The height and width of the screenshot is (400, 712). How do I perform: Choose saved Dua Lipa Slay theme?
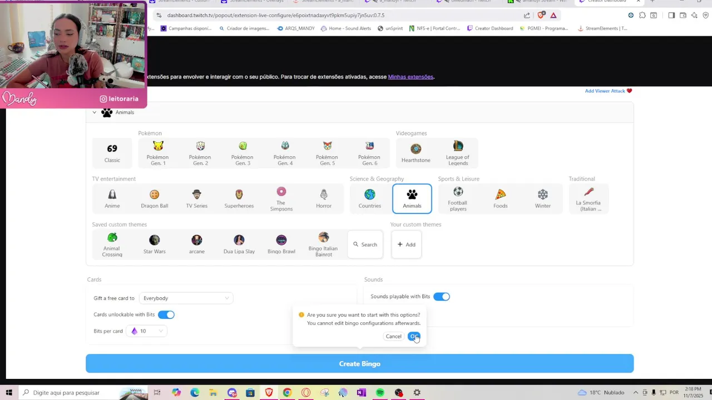(x=239, y=244)
